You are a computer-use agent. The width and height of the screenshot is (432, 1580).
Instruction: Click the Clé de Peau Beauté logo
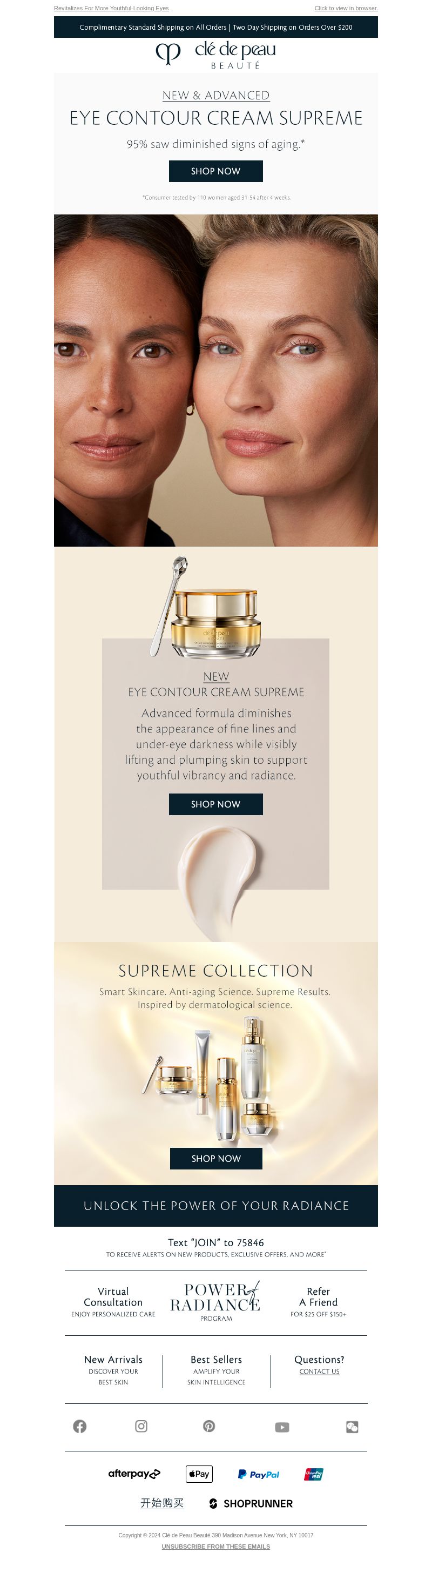[215, 55]
